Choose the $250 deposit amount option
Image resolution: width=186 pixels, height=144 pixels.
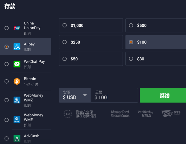(91, 42)
